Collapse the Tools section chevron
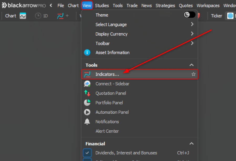This screenshot has width=236, height=161. [x=191, y=65]
